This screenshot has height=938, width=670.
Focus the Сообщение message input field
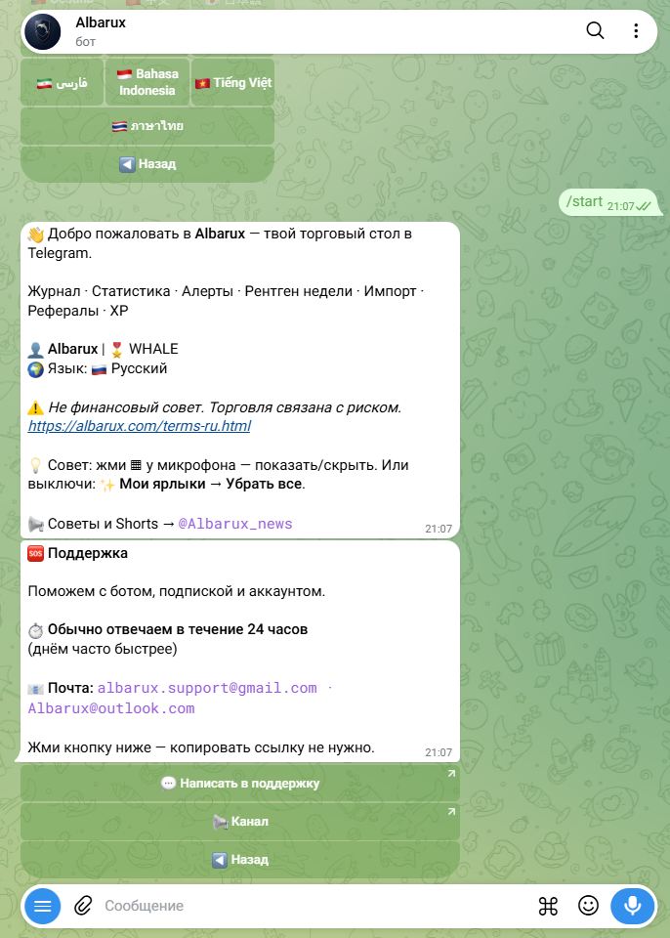(317, 906)
